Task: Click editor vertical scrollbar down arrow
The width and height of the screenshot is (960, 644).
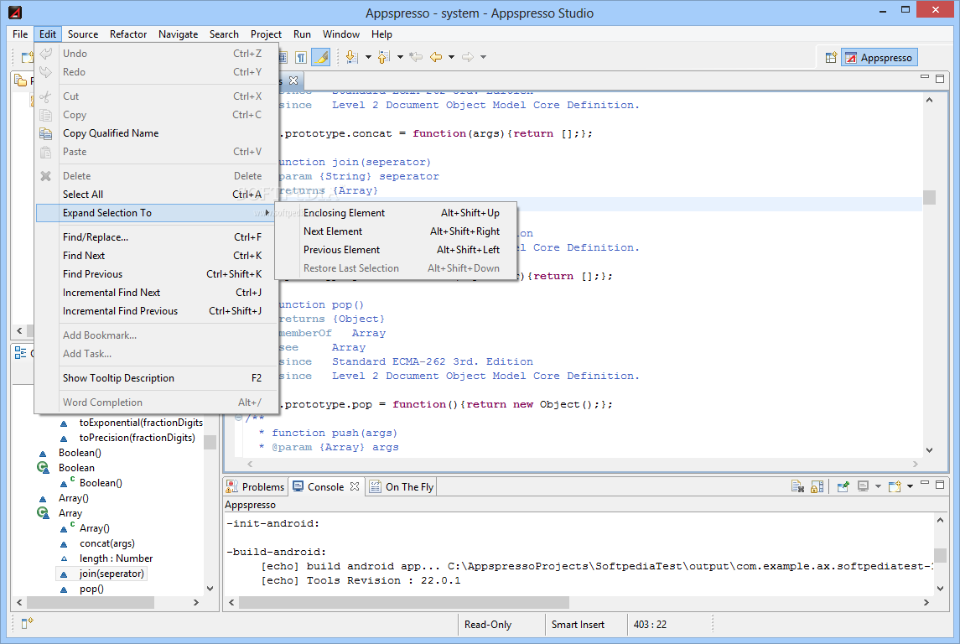Action: click(929, 450)
